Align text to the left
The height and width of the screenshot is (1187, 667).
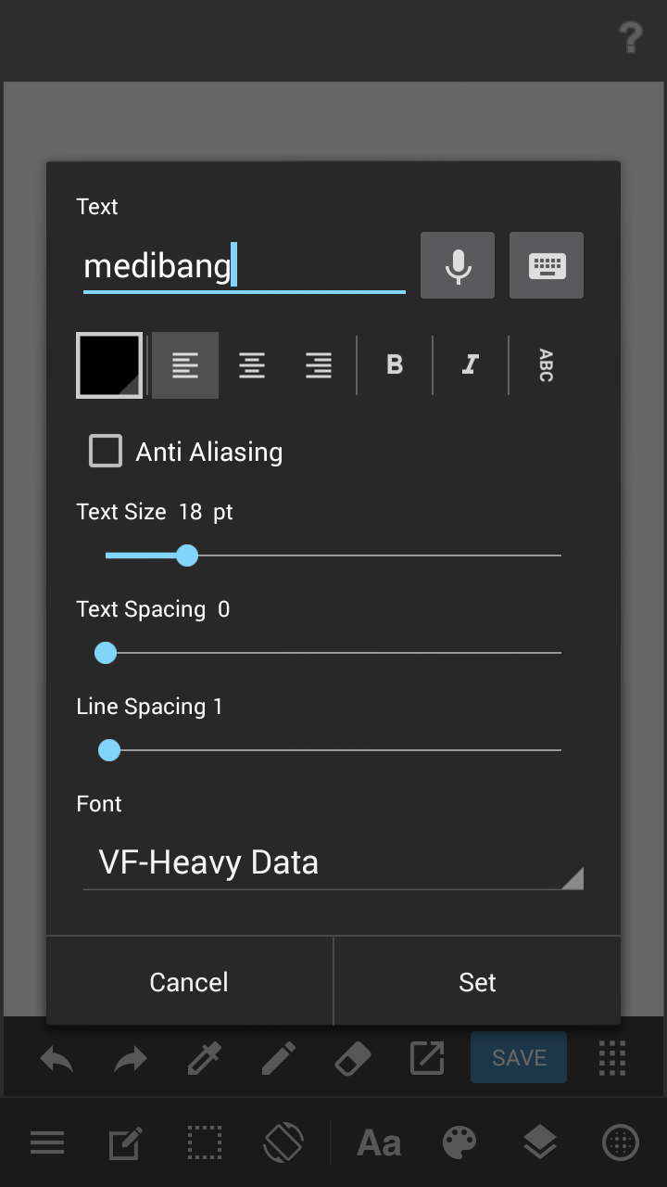point(185,365)
